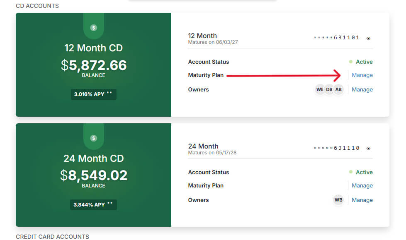Viewport: 406px width, 240px height.
Task: Click 'Matures on 05/17/28' text
Action: 212,153
